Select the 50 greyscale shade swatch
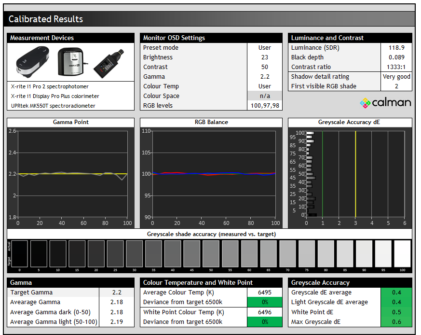The height and width of the screenshot is (335, 421). click(211, 254)
